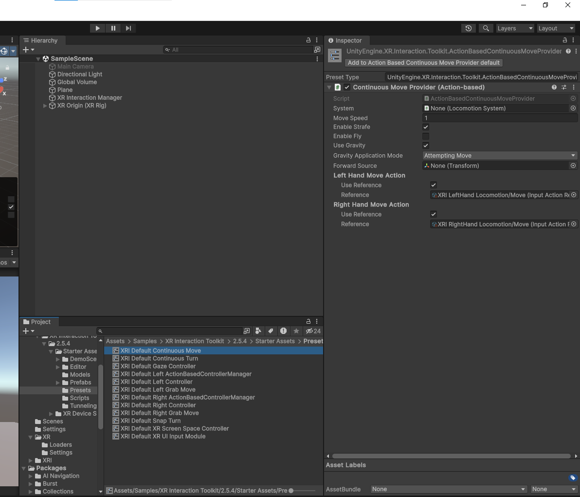Toggle the Continuous Move Provider enabled checkbox
The height and width of the screenshot is (497, 580).
[346, 87]
